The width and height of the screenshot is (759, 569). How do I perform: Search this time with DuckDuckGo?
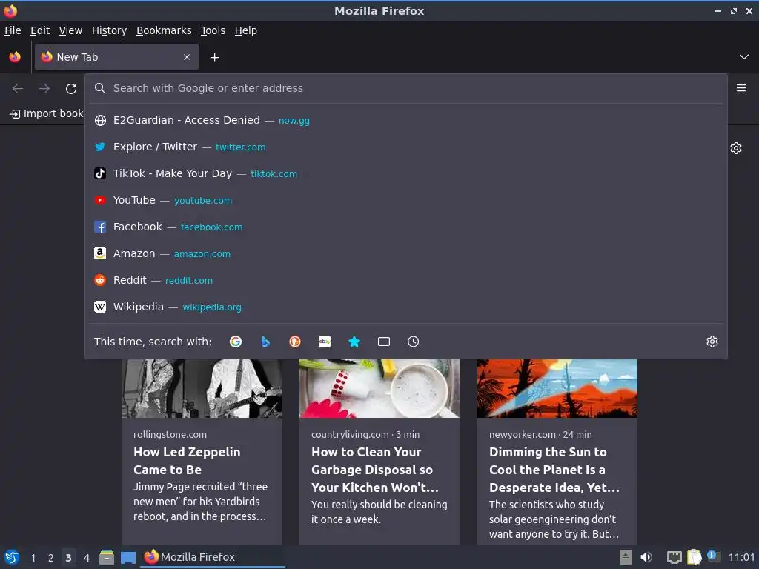click(x=295, y=342)
